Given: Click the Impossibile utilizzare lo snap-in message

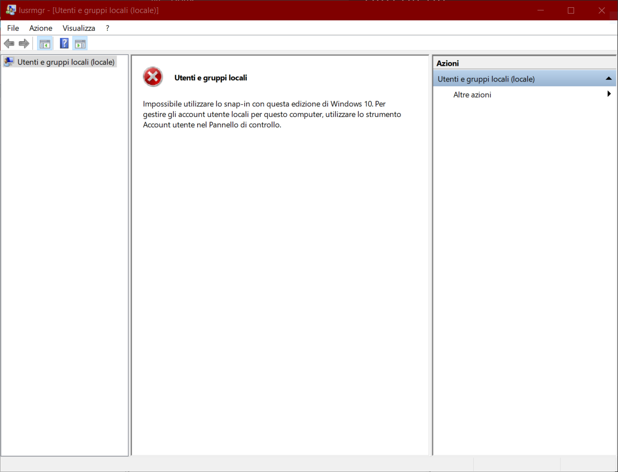Looking at the screenshot, I should click(272, 114).
